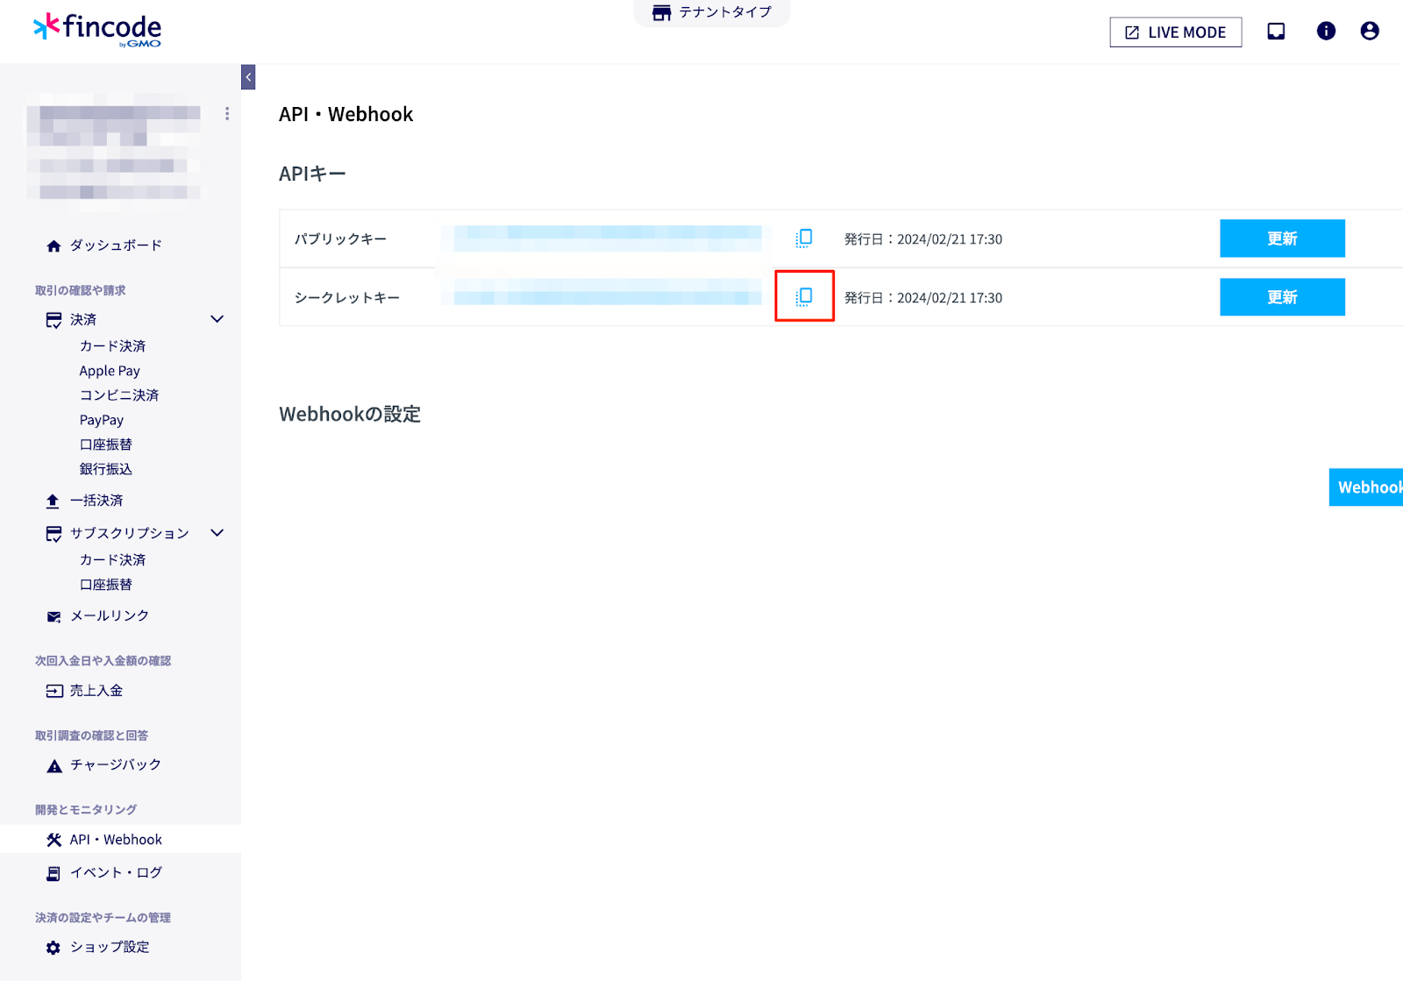
Task: Click the テナントタイプ label at top
Action: pos(725,12)
